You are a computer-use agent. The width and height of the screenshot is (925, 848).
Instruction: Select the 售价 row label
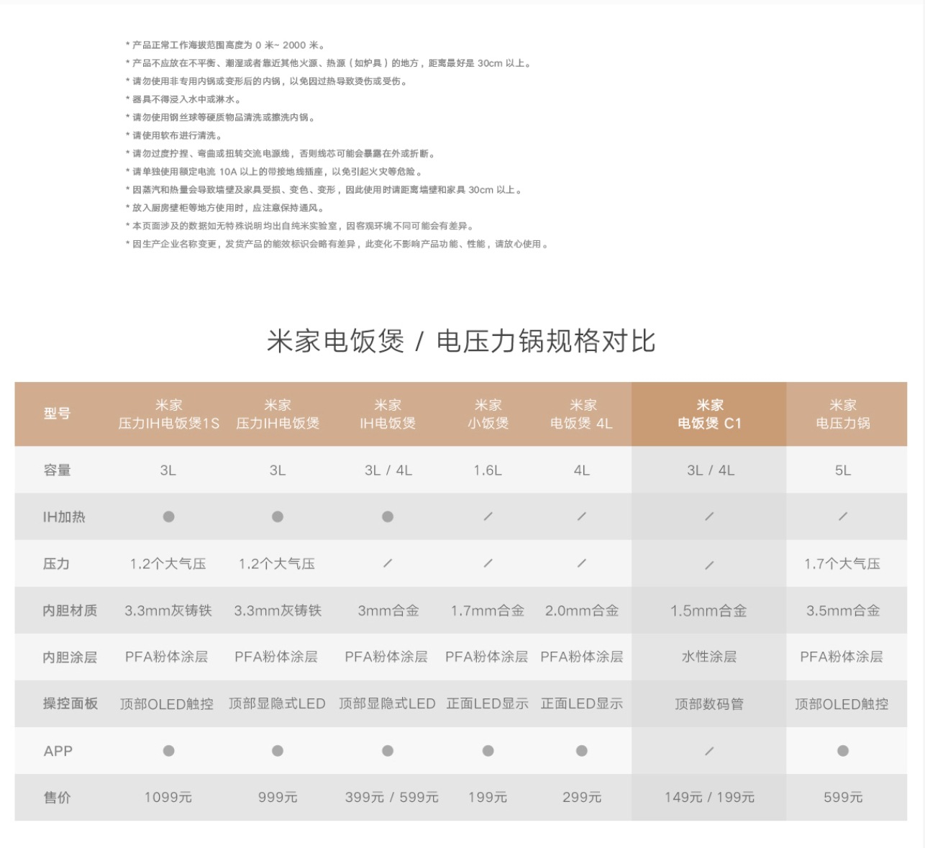point(57,798)
